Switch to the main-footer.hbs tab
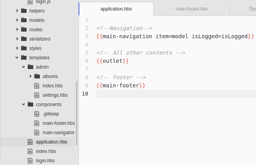 (x=192, y=9)
